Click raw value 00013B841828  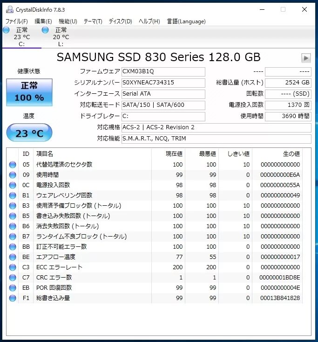280,298
